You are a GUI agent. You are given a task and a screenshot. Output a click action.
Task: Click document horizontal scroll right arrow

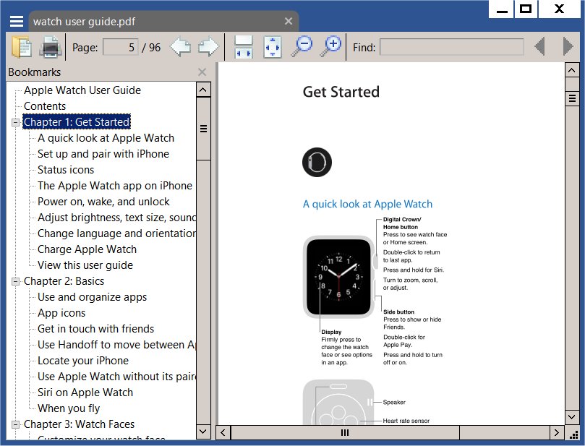pos(557,432)
